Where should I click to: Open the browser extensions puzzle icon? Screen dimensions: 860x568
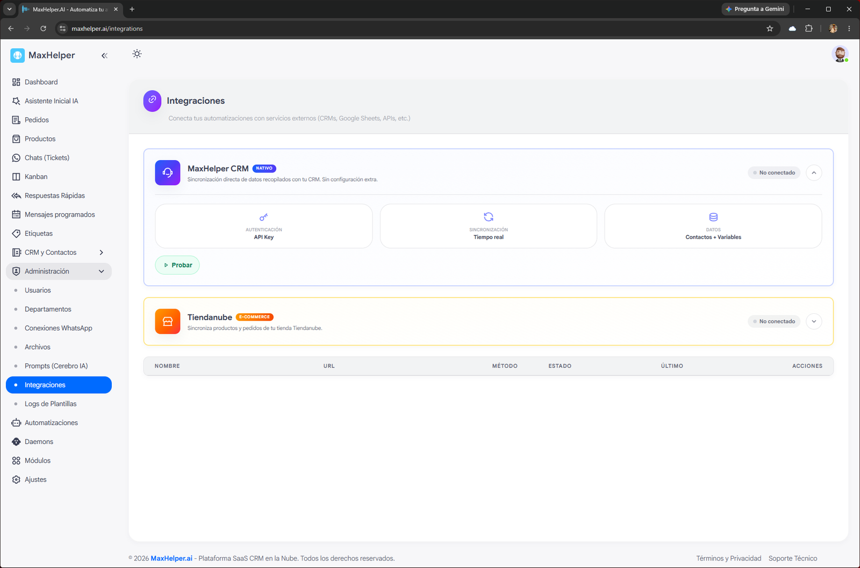click(808, 28)
